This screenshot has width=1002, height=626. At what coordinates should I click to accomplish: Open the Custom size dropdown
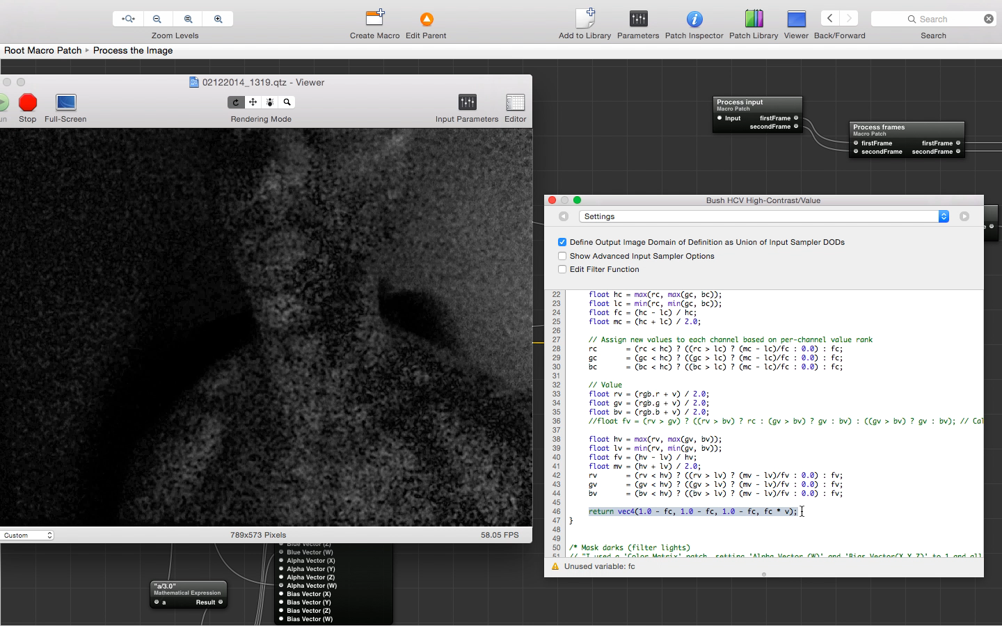coord(28,536)
